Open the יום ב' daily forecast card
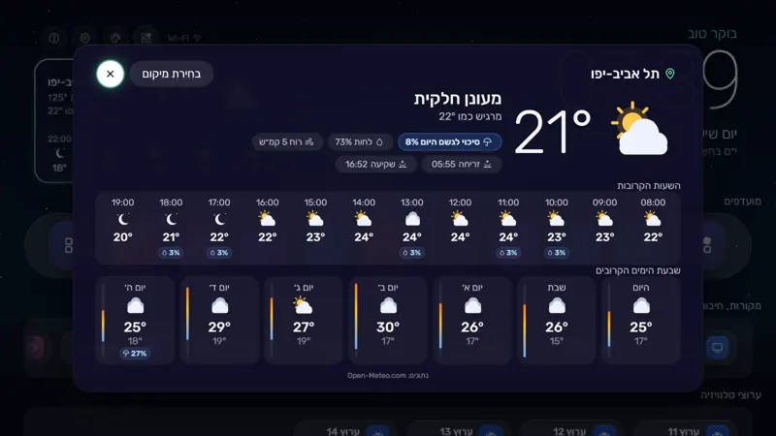This screenshot has width=776, height=436. (387, 321)
